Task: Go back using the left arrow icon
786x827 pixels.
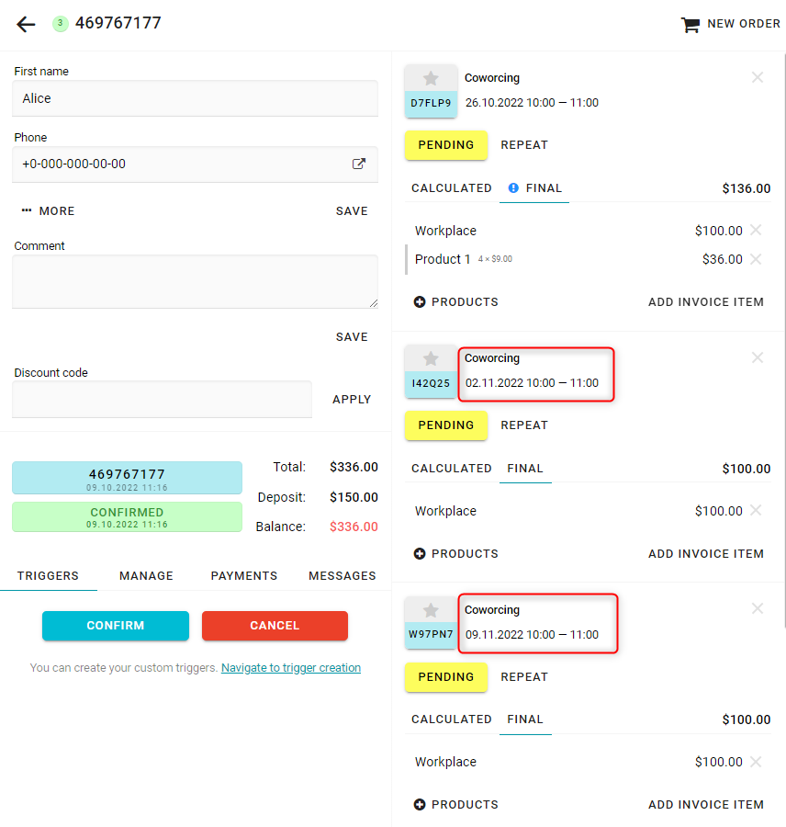Action: point(26,24)
